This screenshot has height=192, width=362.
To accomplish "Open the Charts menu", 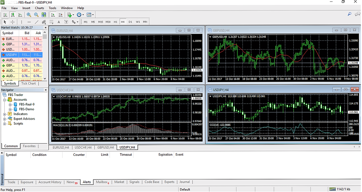I will [x=40, y=8].
